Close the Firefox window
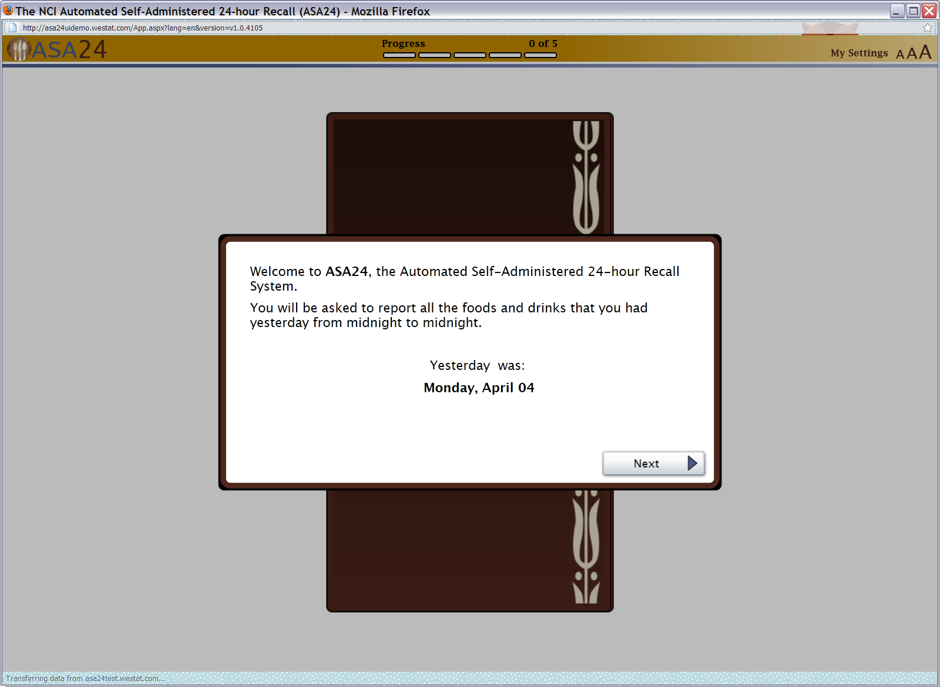 (x=929, y=11)
